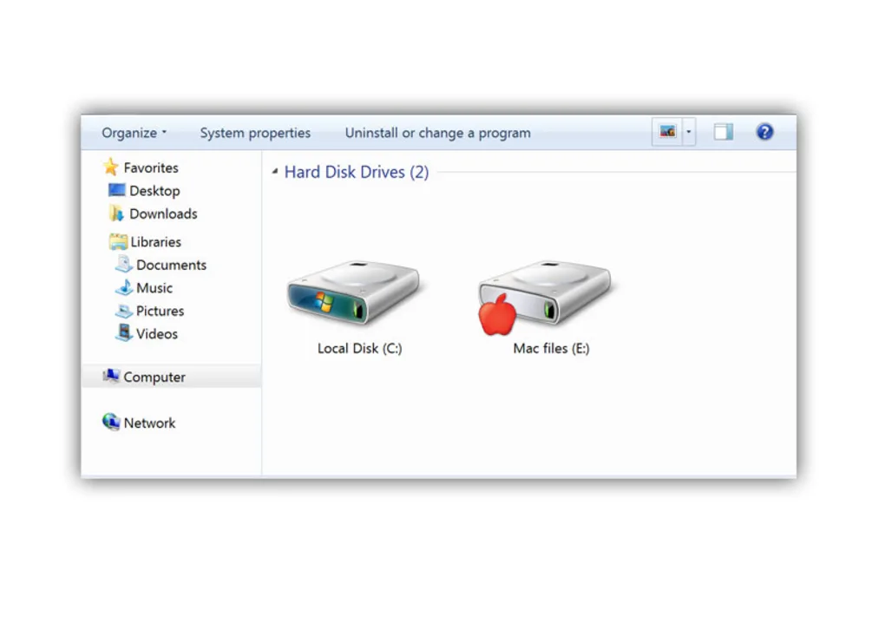The height and width of the screenshot is (617, 885).
Task: Select the Mac files (E:) drive icon
Action: [545, 297]
